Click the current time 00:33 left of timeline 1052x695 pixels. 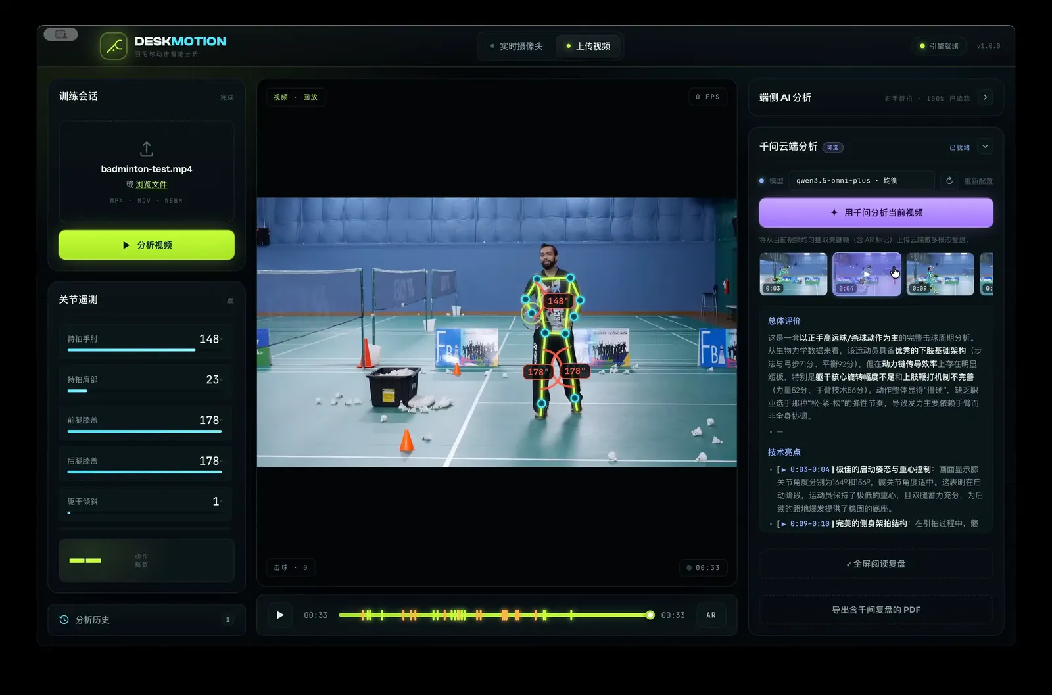[316, 615]
